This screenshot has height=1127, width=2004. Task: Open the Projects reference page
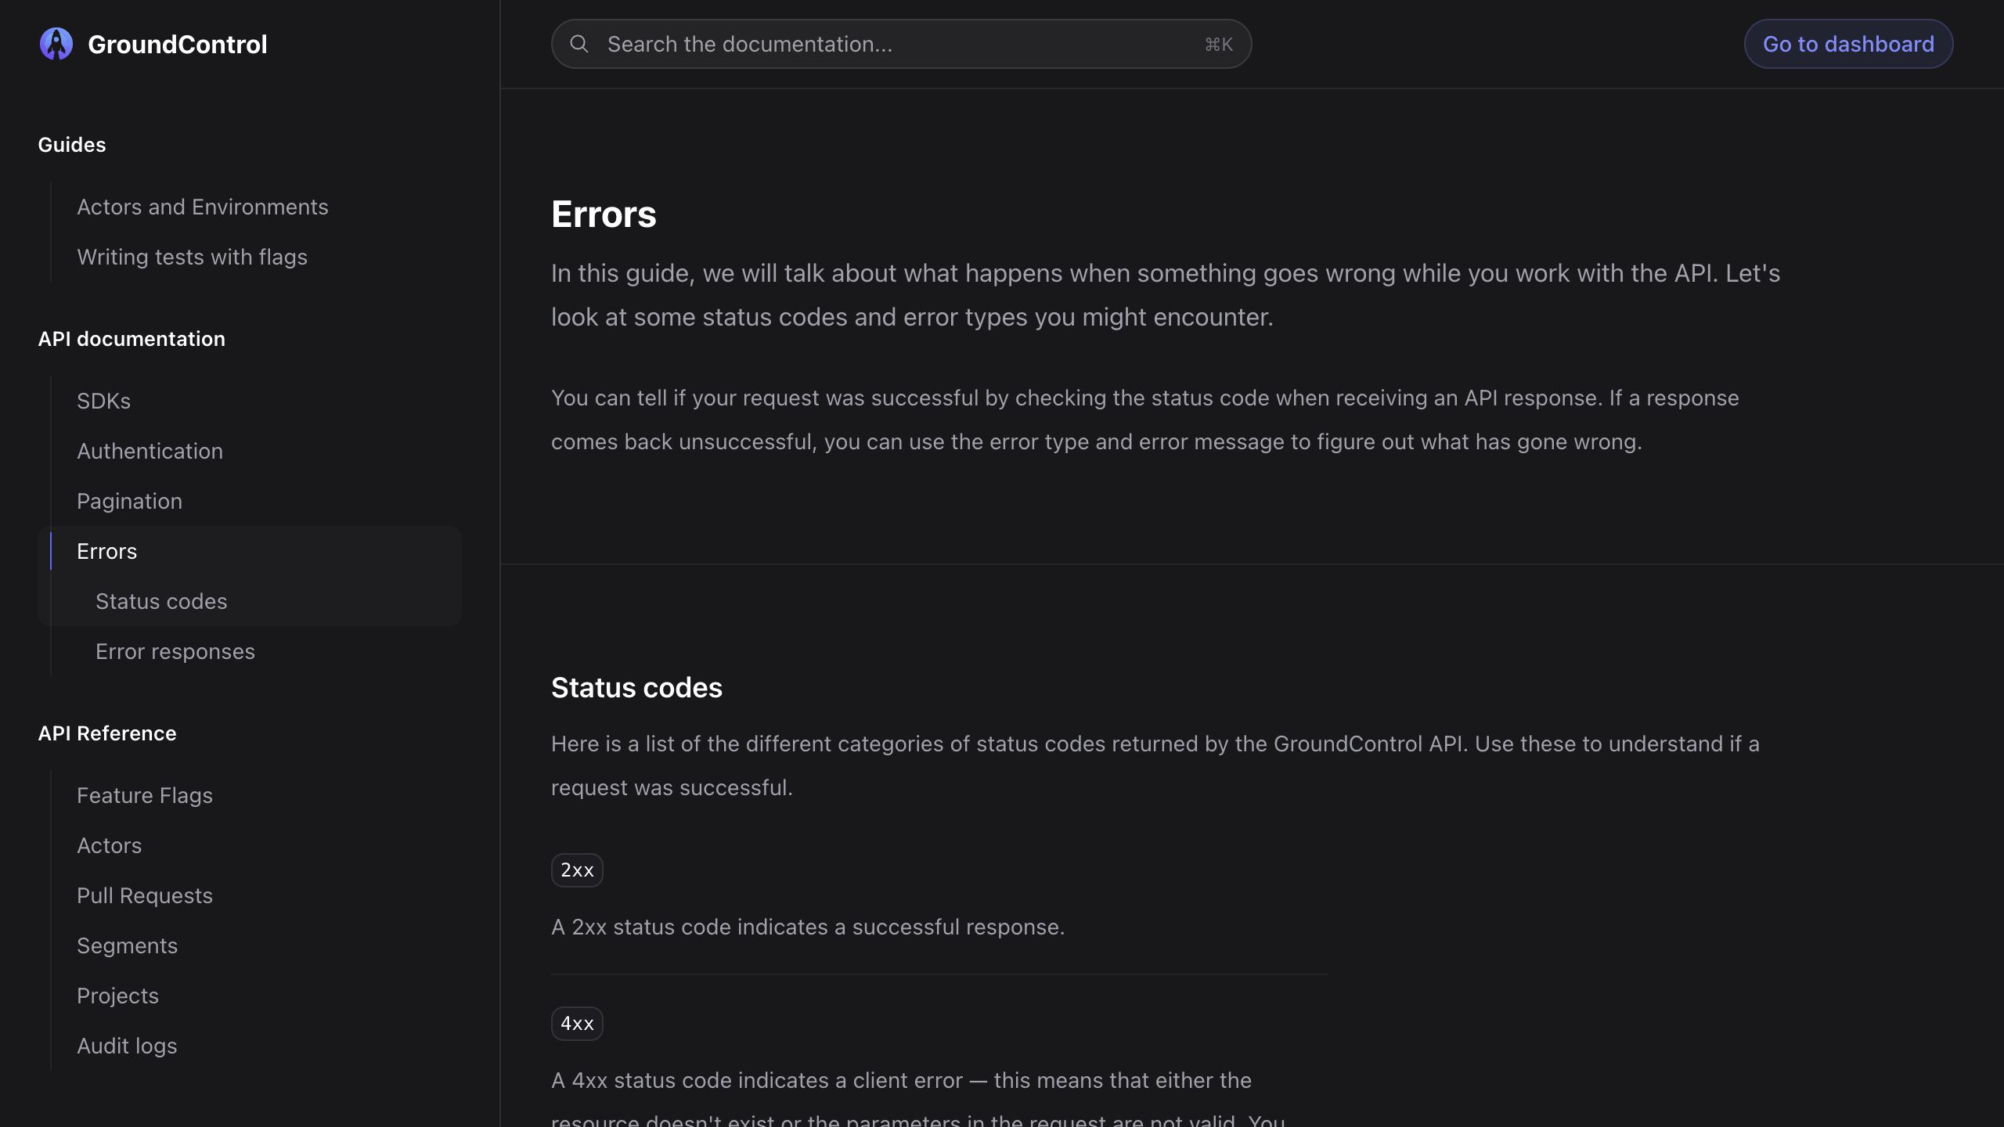[x=117, y=996]
